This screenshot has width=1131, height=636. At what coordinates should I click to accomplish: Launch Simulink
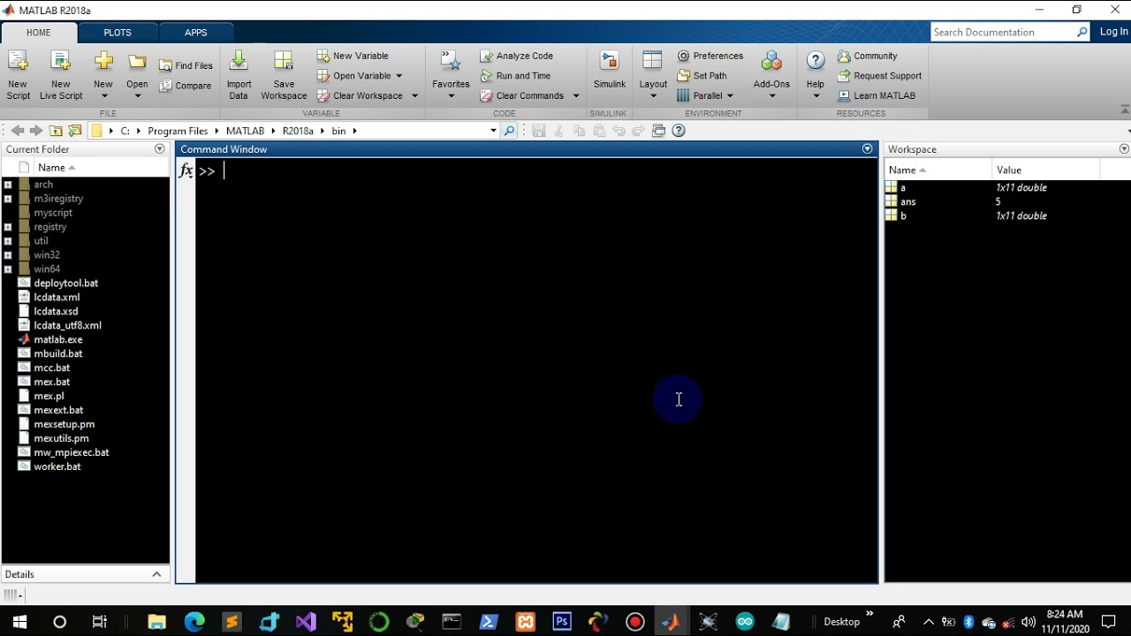(x=610, y=71)
